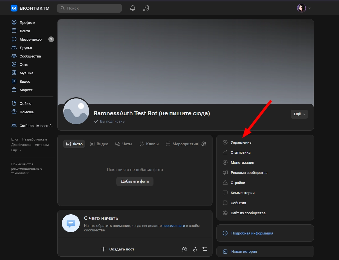Screen dimensions: 339x260
Task: Click the community avatar placeholder image
Action: tap(76, 111)
